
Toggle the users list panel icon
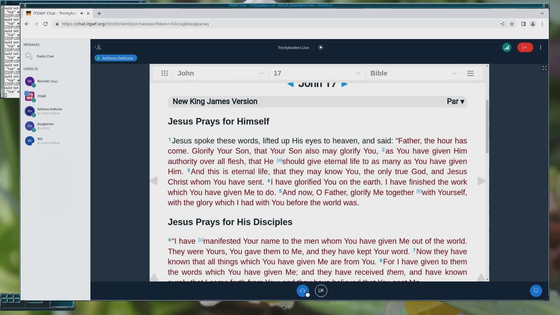pyautogui.click(x=98, y=47)
